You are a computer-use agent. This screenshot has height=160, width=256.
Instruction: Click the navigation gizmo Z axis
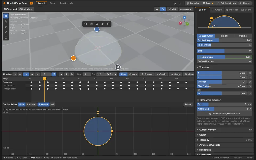(185, 17)
